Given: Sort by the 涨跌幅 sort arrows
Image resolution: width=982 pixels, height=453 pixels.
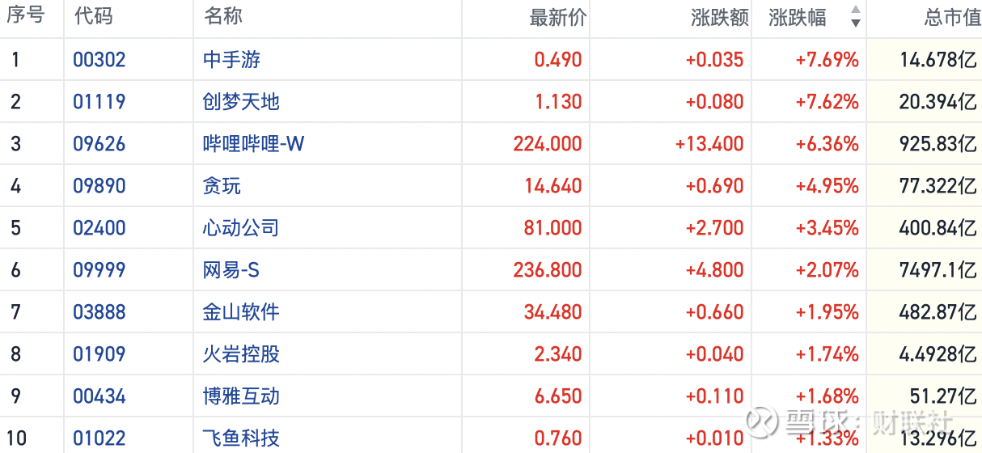Looking at the screenshot, I should (x=855, y=17).
